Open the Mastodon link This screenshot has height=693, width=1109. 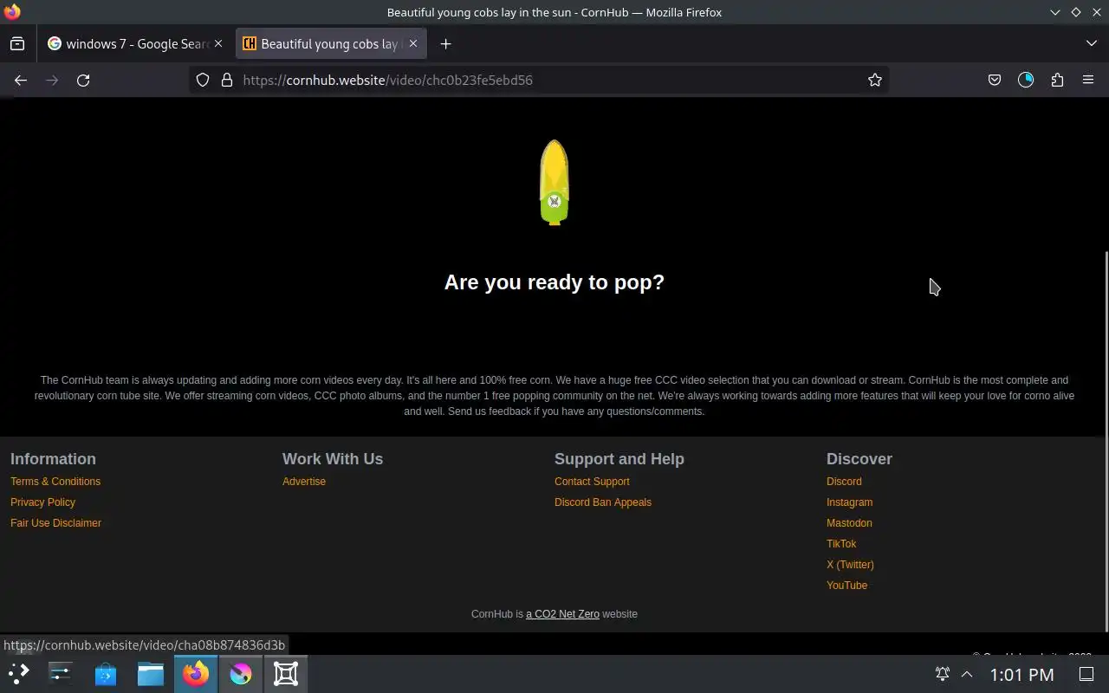pyautogui.click(x=849, y=523)
